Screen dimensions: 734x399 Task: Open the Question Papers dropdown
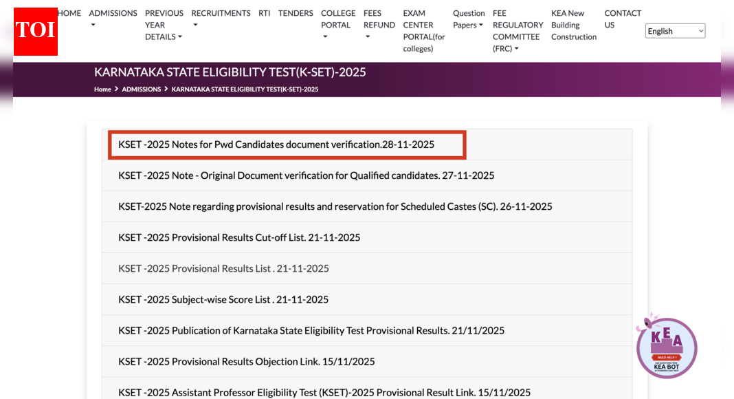click(x=468, y=19)
